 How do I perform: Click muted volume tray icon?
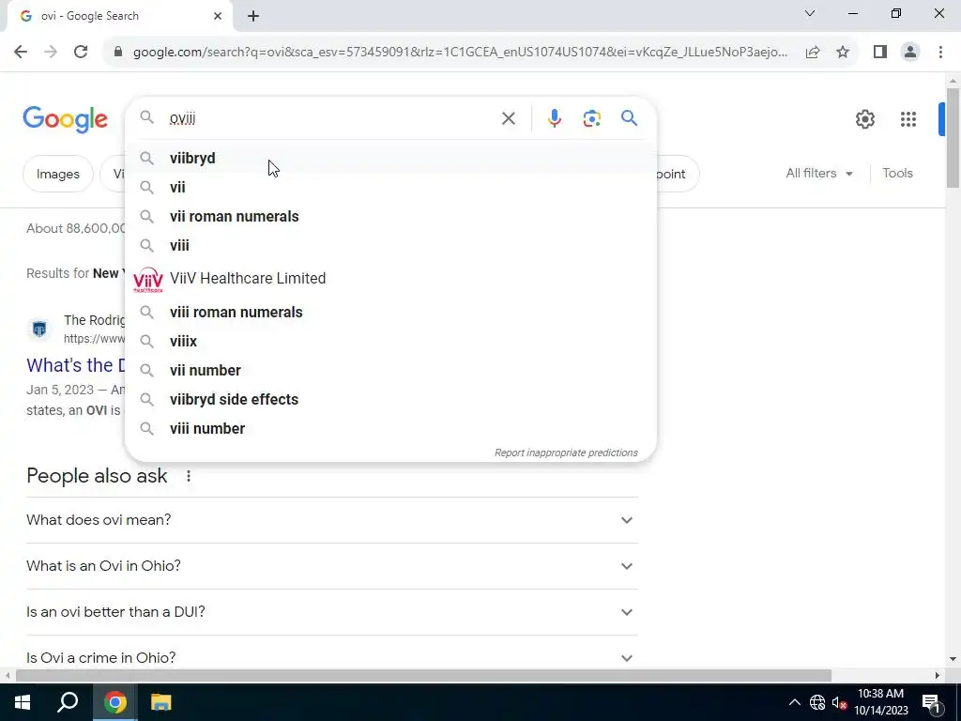click(839, 702)
